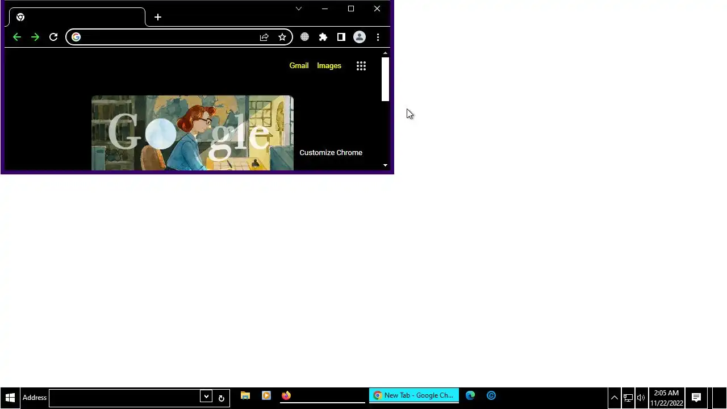This screenshot has height=409, width=727.
Task: Toggle Chrome side panel
Action: point(341,37)
